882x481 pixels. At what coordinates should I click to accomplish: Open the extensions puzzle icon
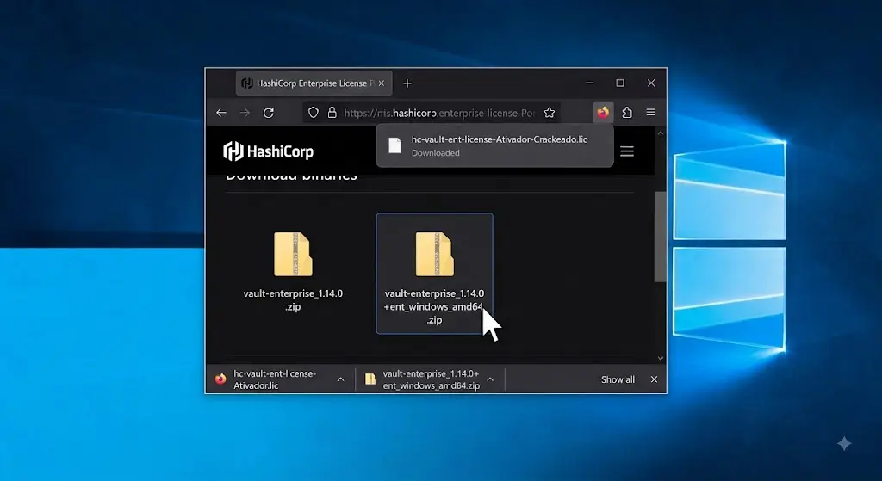click(627, 113)
